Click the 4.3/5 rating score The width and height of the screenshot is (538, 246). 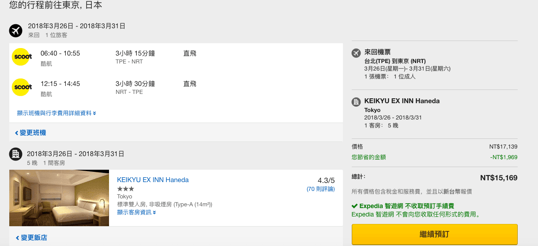(x=326, y=180)
